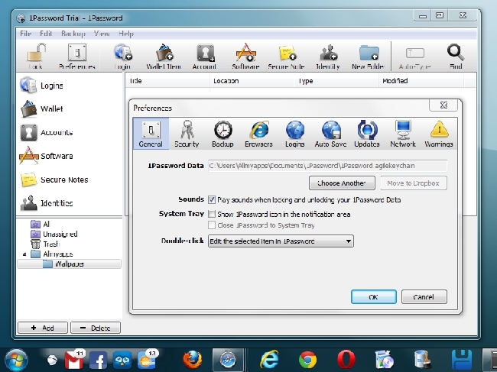Open the Updates preferences section
This screenshot has width=497, height=372.
(x=367, y=134)
